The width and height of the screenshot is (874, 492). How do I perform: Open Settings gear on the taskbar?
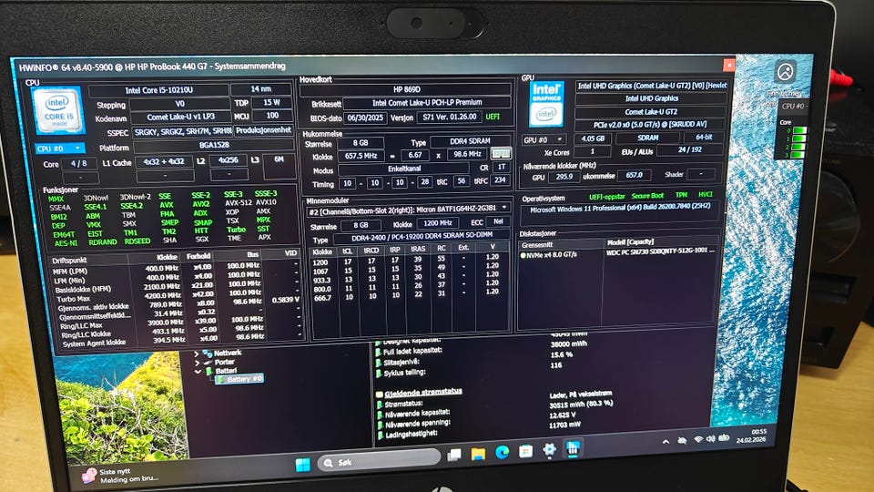(549, 450)
